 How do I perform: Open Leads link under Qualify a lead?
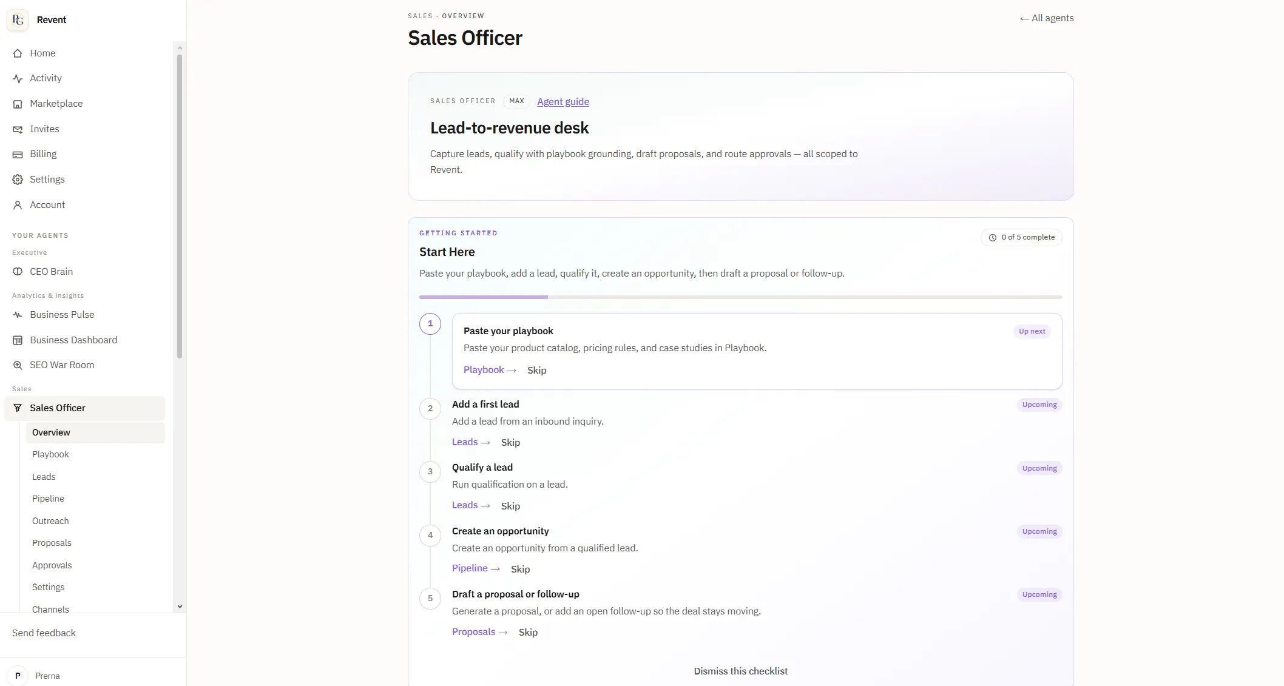tap(471, 505)
